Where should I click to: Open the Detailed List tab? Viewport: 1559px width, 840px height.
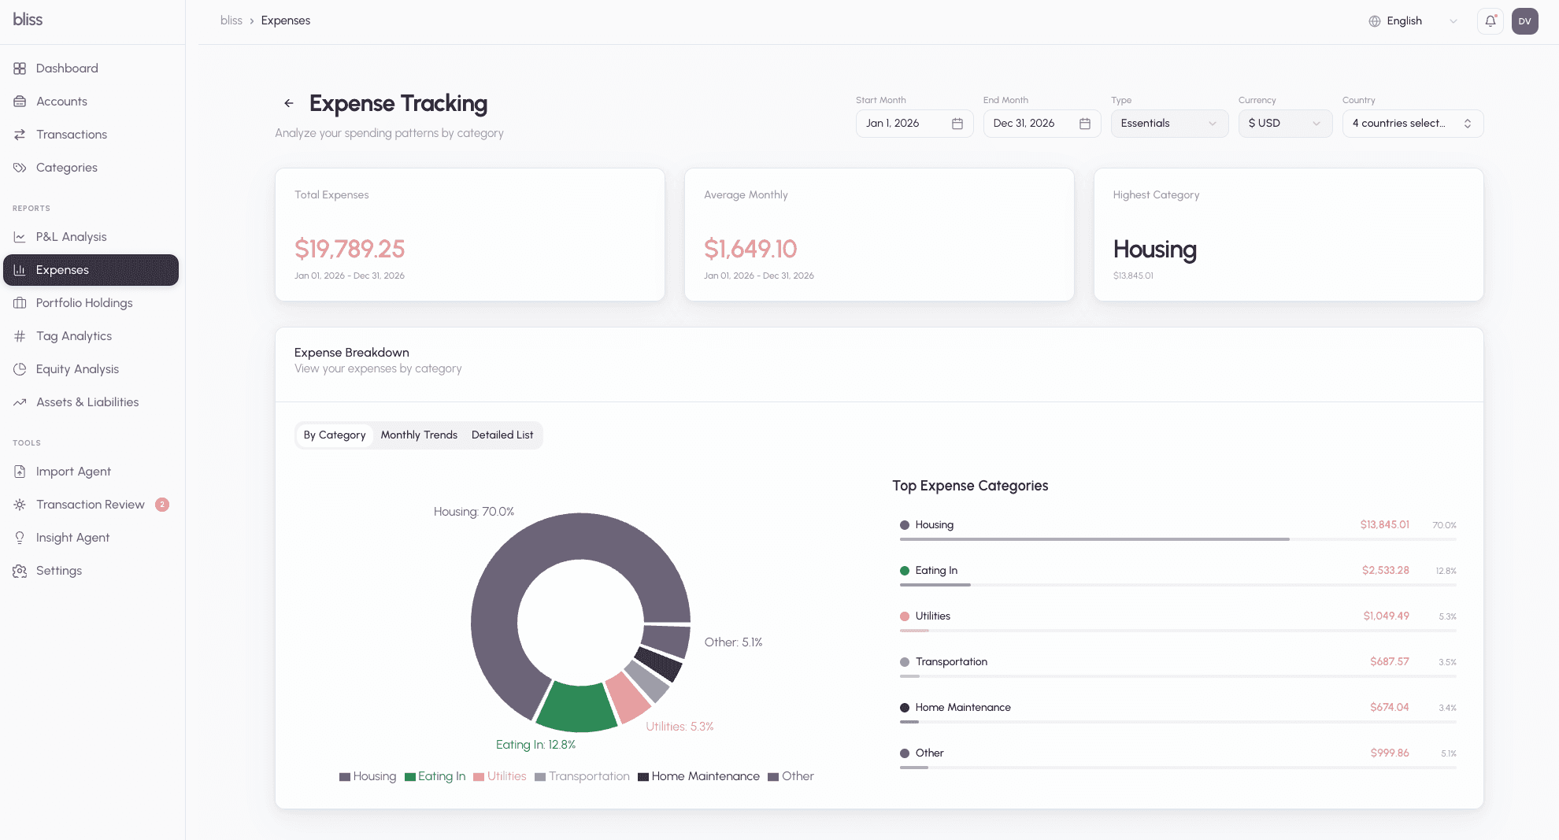point(502,435)
